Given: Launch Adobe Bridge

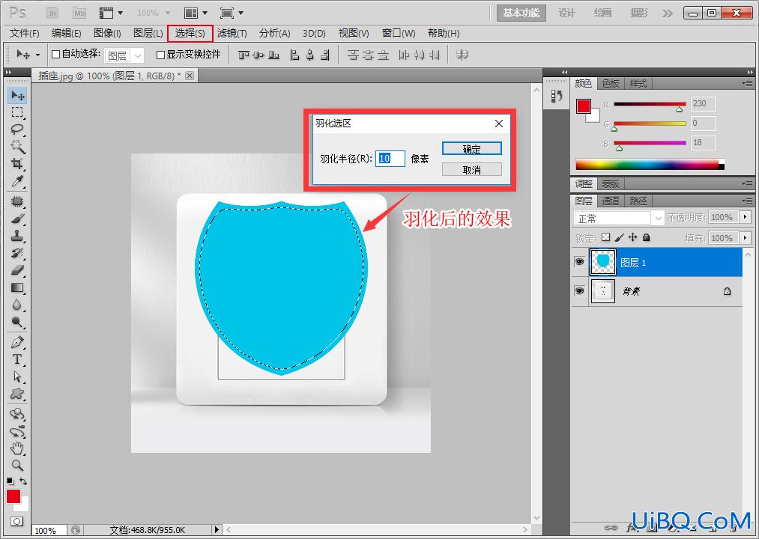Looking at the screenshot, I should (x=52, y=13).
